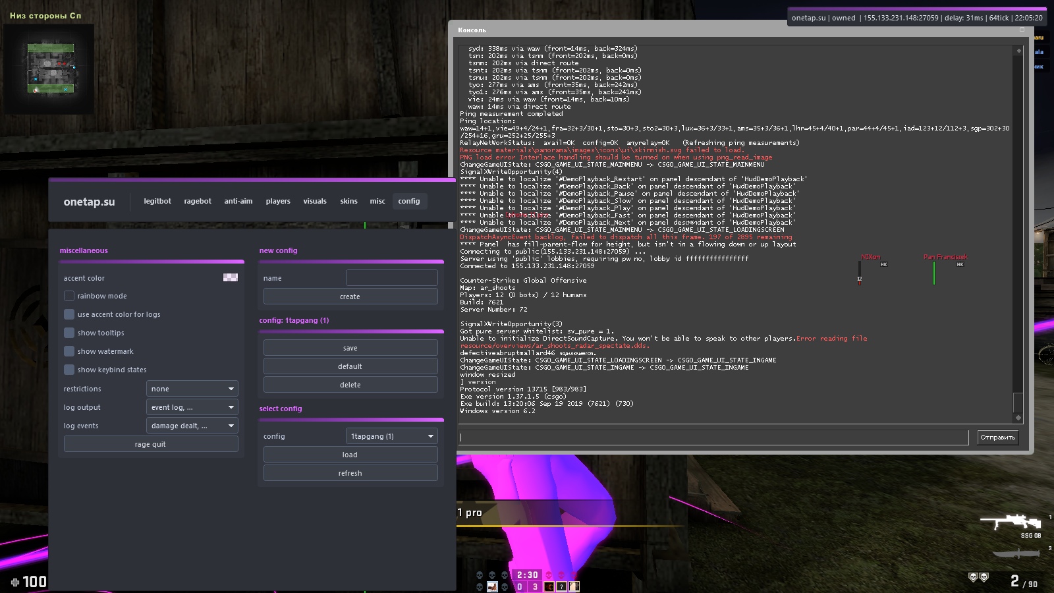Click the console scroll-down diamond arrow
The height and width of the screenshot is (593, 1054).
[x=1018, y=418]
